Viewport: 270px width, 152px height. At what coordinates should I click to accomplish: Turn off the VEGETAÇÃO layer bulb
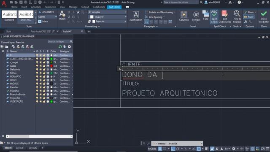(37, 101)
